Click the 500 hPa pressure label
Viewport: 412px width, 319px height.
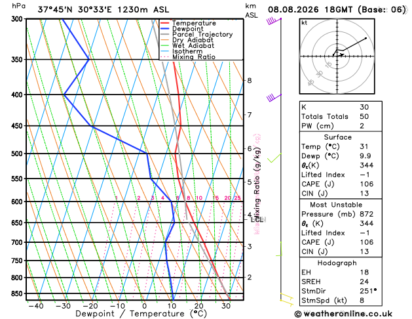click(18, 154)
